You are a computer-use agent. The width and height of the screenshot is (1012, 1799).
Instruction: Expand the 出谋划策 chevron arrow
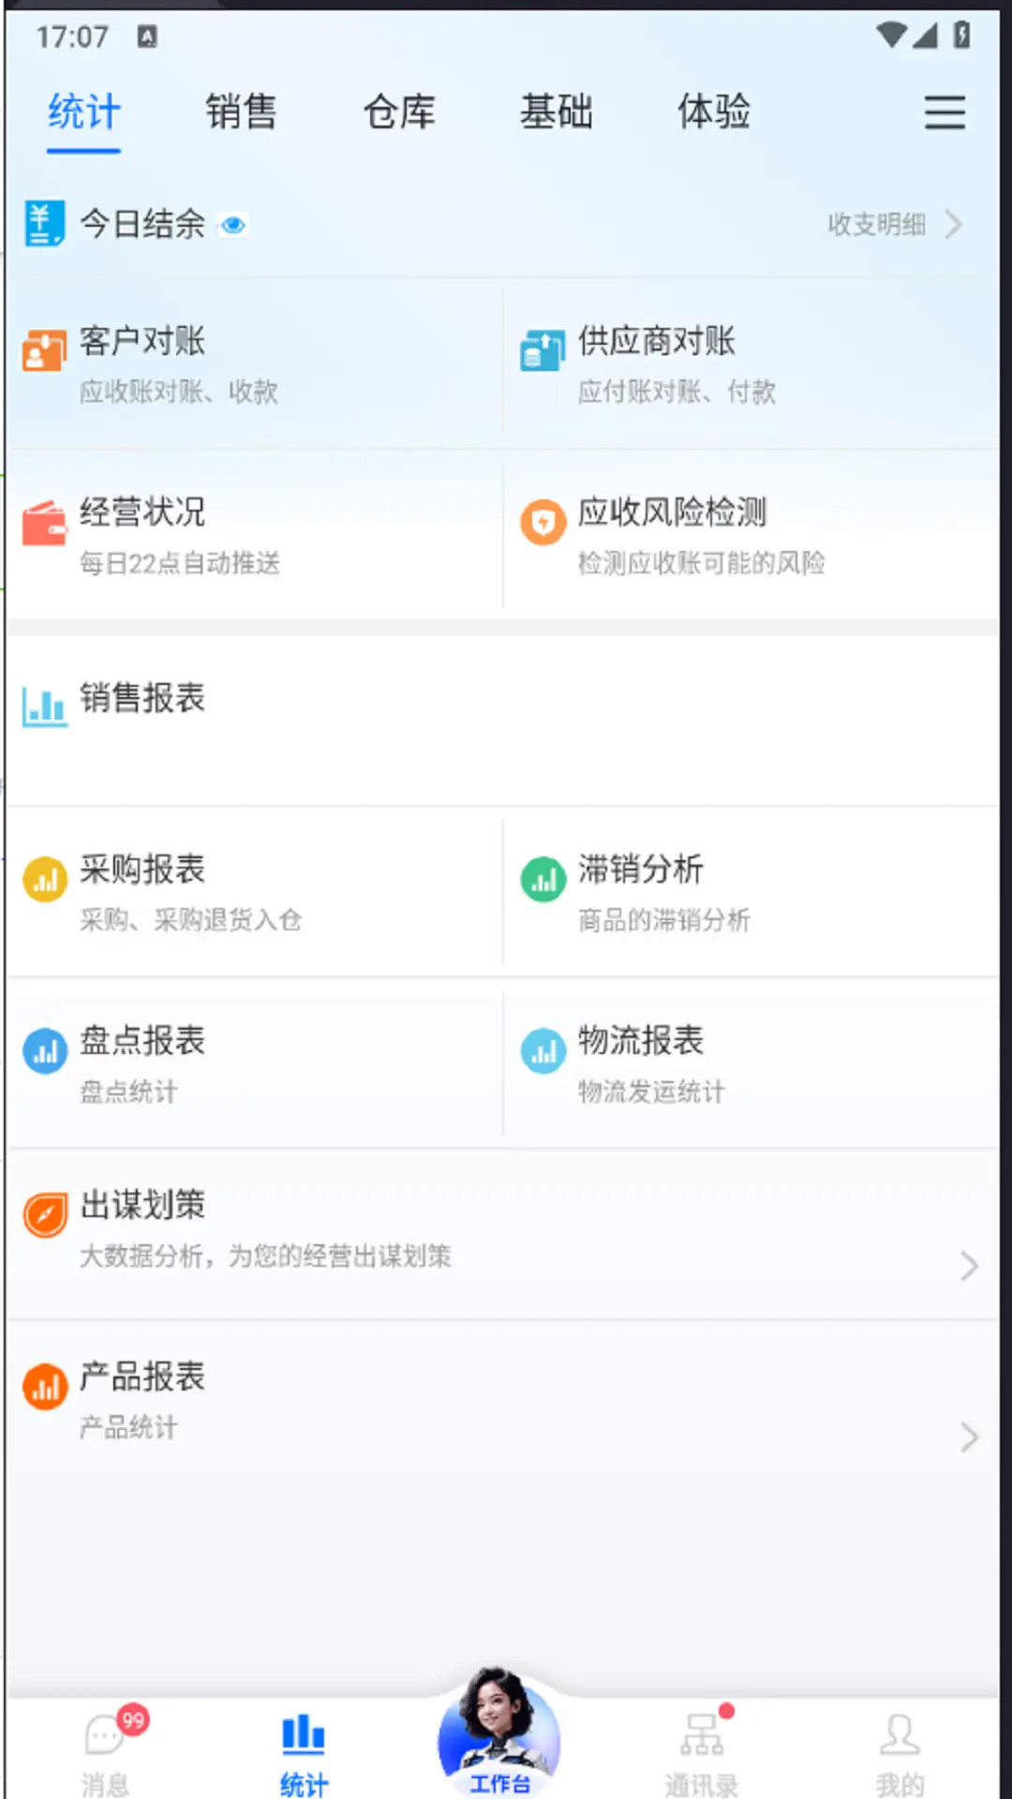(x=970, y=1266)
